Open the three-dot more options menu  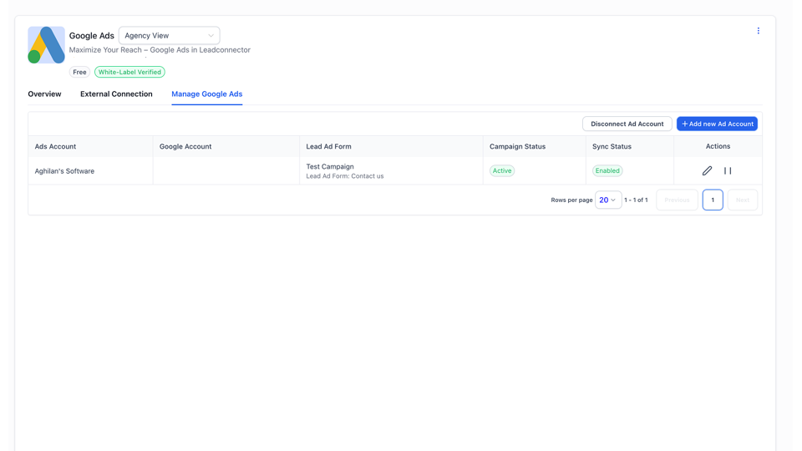tap(759, 31)
